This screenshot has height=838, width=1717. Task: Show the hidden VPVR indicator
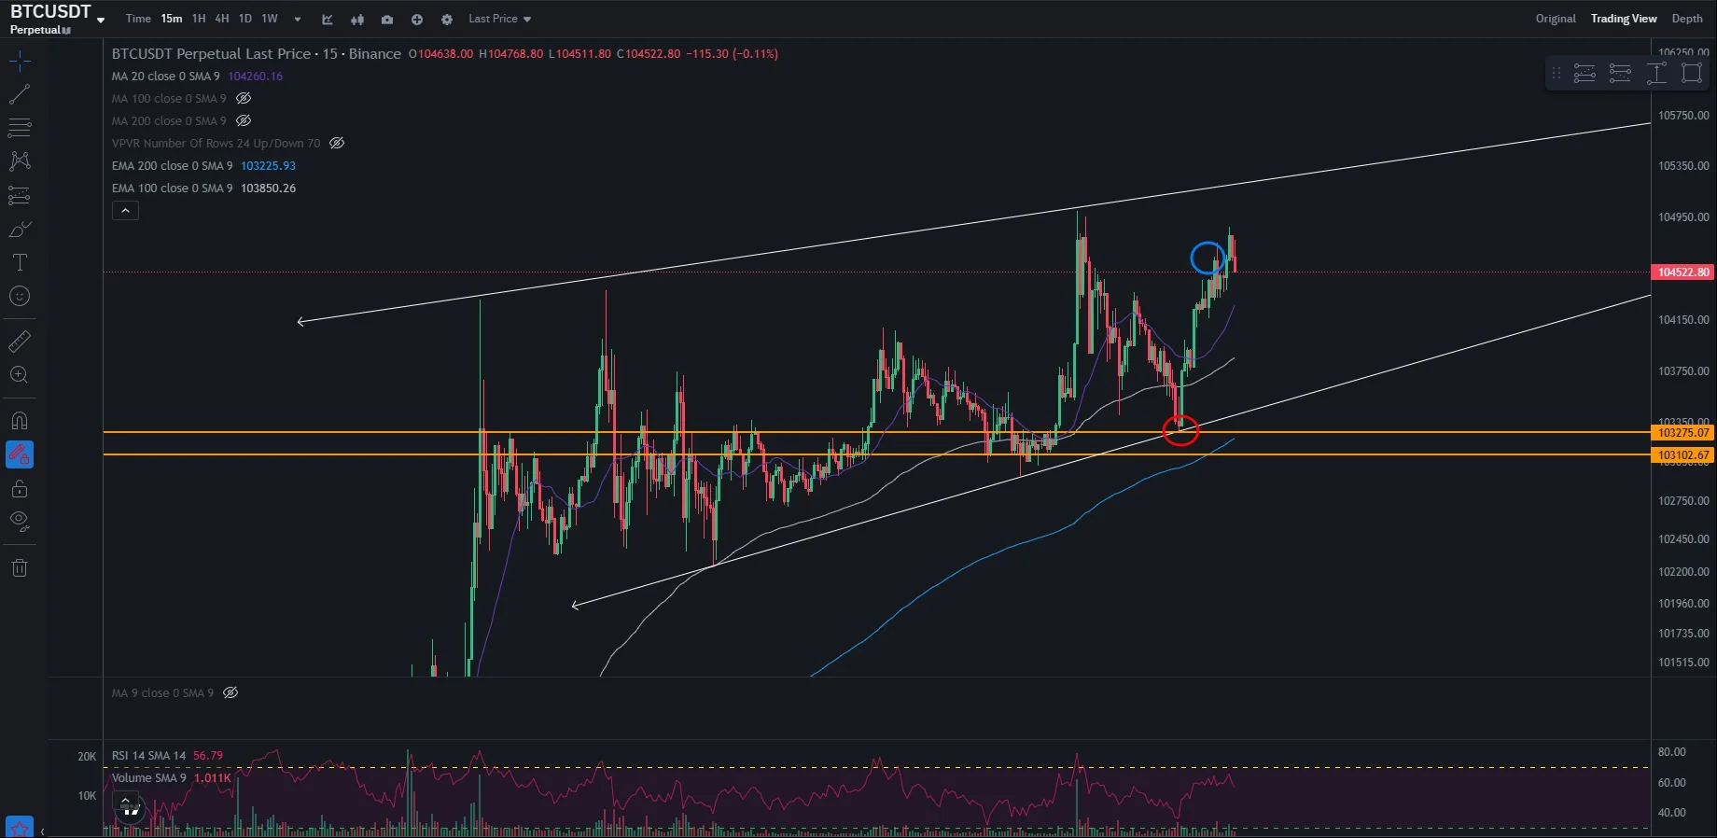(337, 143)
